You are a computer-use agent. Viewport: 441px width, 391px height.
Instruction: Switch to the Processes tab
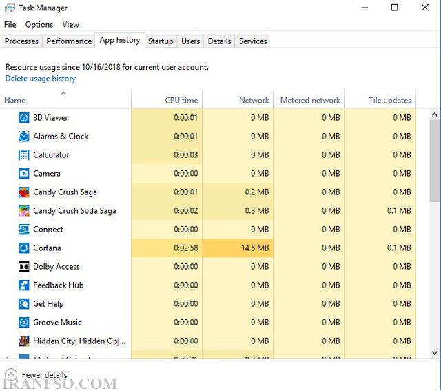pos(21,41)
